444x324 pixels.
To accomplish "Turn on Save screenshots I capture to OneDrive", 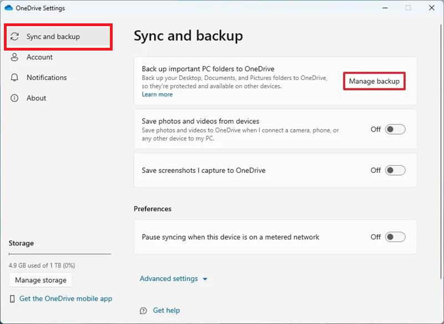I will click(396, 170).
